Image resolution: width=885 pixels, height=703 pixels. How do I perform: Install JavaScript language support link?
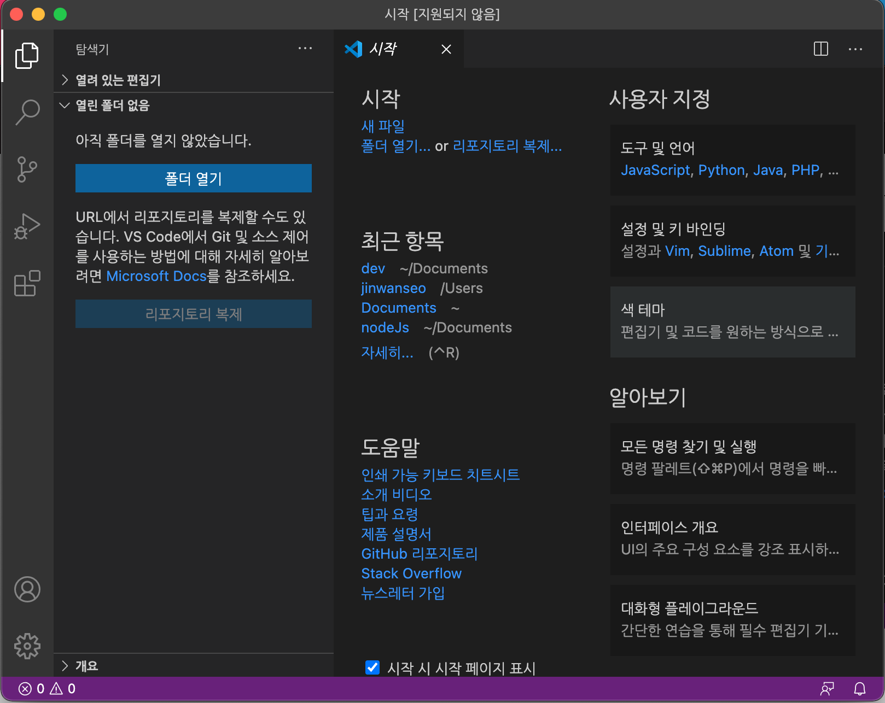coord(655,170)
